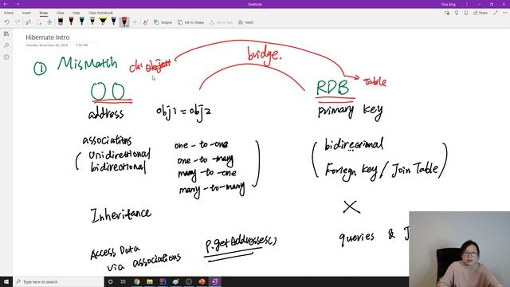
Task: Open the Windows Start menu
Action: 6,281
